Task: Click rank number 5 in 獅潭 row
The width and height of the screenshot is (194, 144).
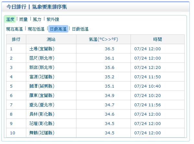Action: (x=11, y=86)
